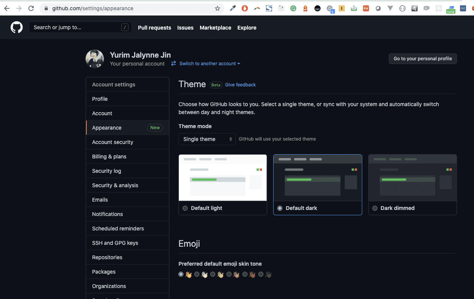474x299 pixels.
Task: Click Go to your personal profile button
Action: (422, 59)
